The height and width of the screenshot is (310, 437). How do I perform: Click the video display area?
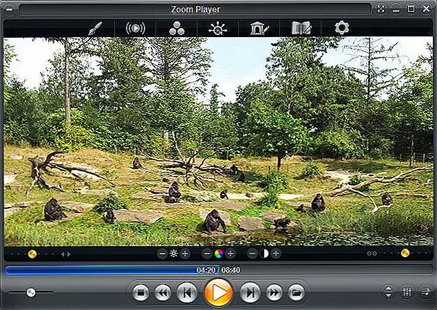219,142
